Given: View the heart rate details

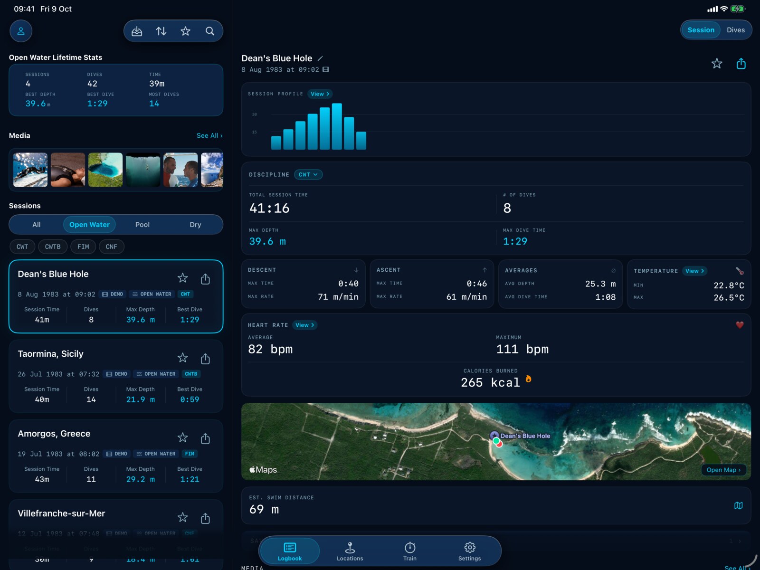Looking at the screenshot, I should (305, 325).
